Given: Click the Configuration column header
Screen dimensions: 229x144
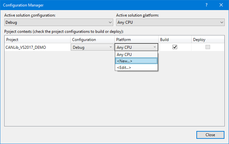Looking at the screenshot, I should (x=92, y=39).
